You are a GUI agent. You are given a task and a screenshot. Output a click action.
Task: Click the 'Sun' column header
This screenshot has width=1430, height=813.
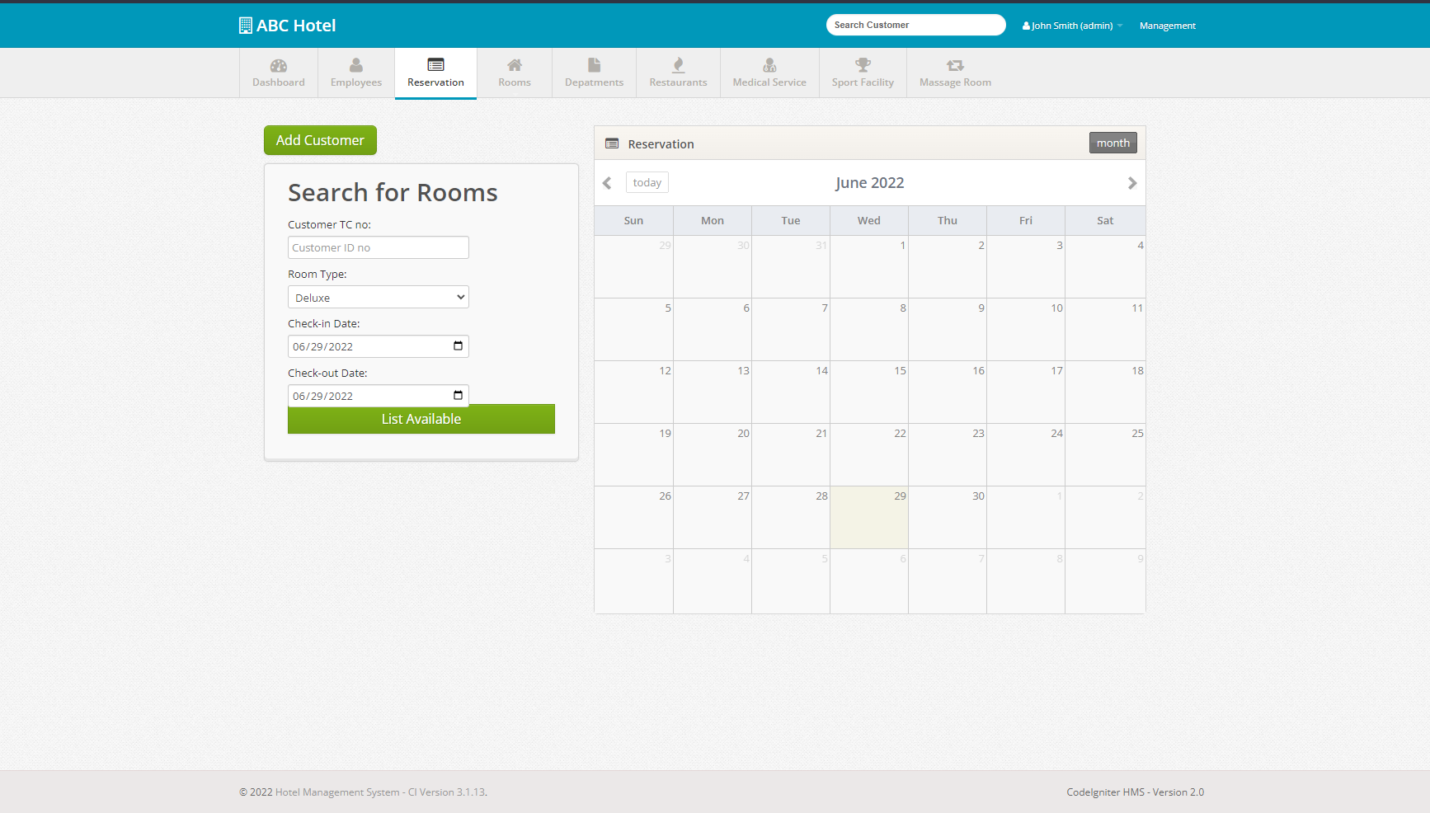pos(633,221)
